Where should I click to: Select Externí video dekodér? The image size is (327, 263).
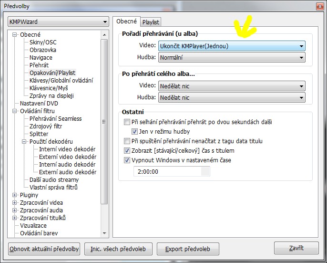(x=68, y=157)
